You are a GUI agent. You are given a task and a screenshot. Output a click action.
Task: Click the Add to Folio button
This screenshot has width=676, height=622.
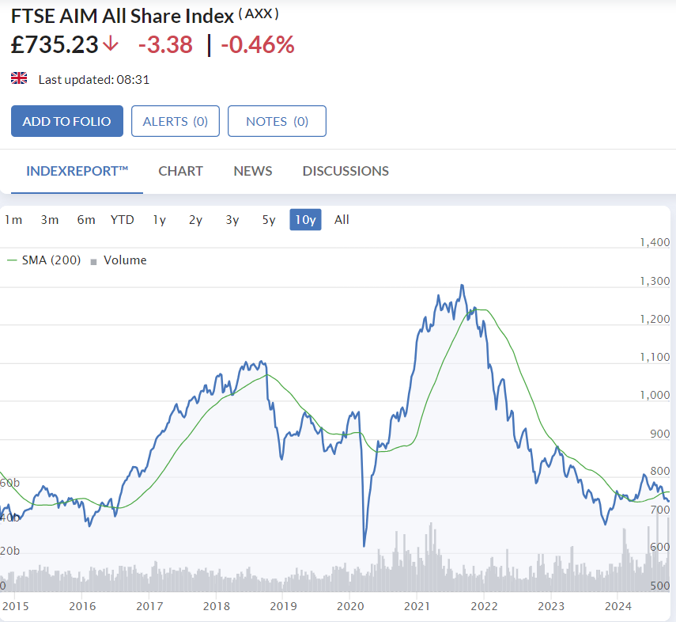point(67,121)
